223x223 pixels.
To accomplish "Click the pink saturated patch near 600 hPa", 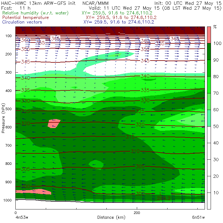I will [x=54, y=124].
